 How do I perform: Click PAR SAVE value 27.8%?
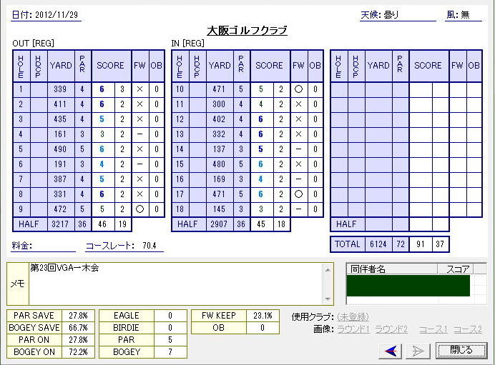78,316
